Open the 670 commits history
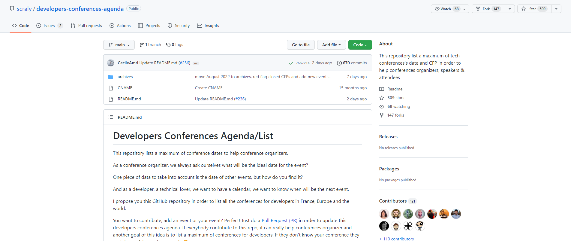The height and width of the screenshot is (241, 571). click(352, 63)
